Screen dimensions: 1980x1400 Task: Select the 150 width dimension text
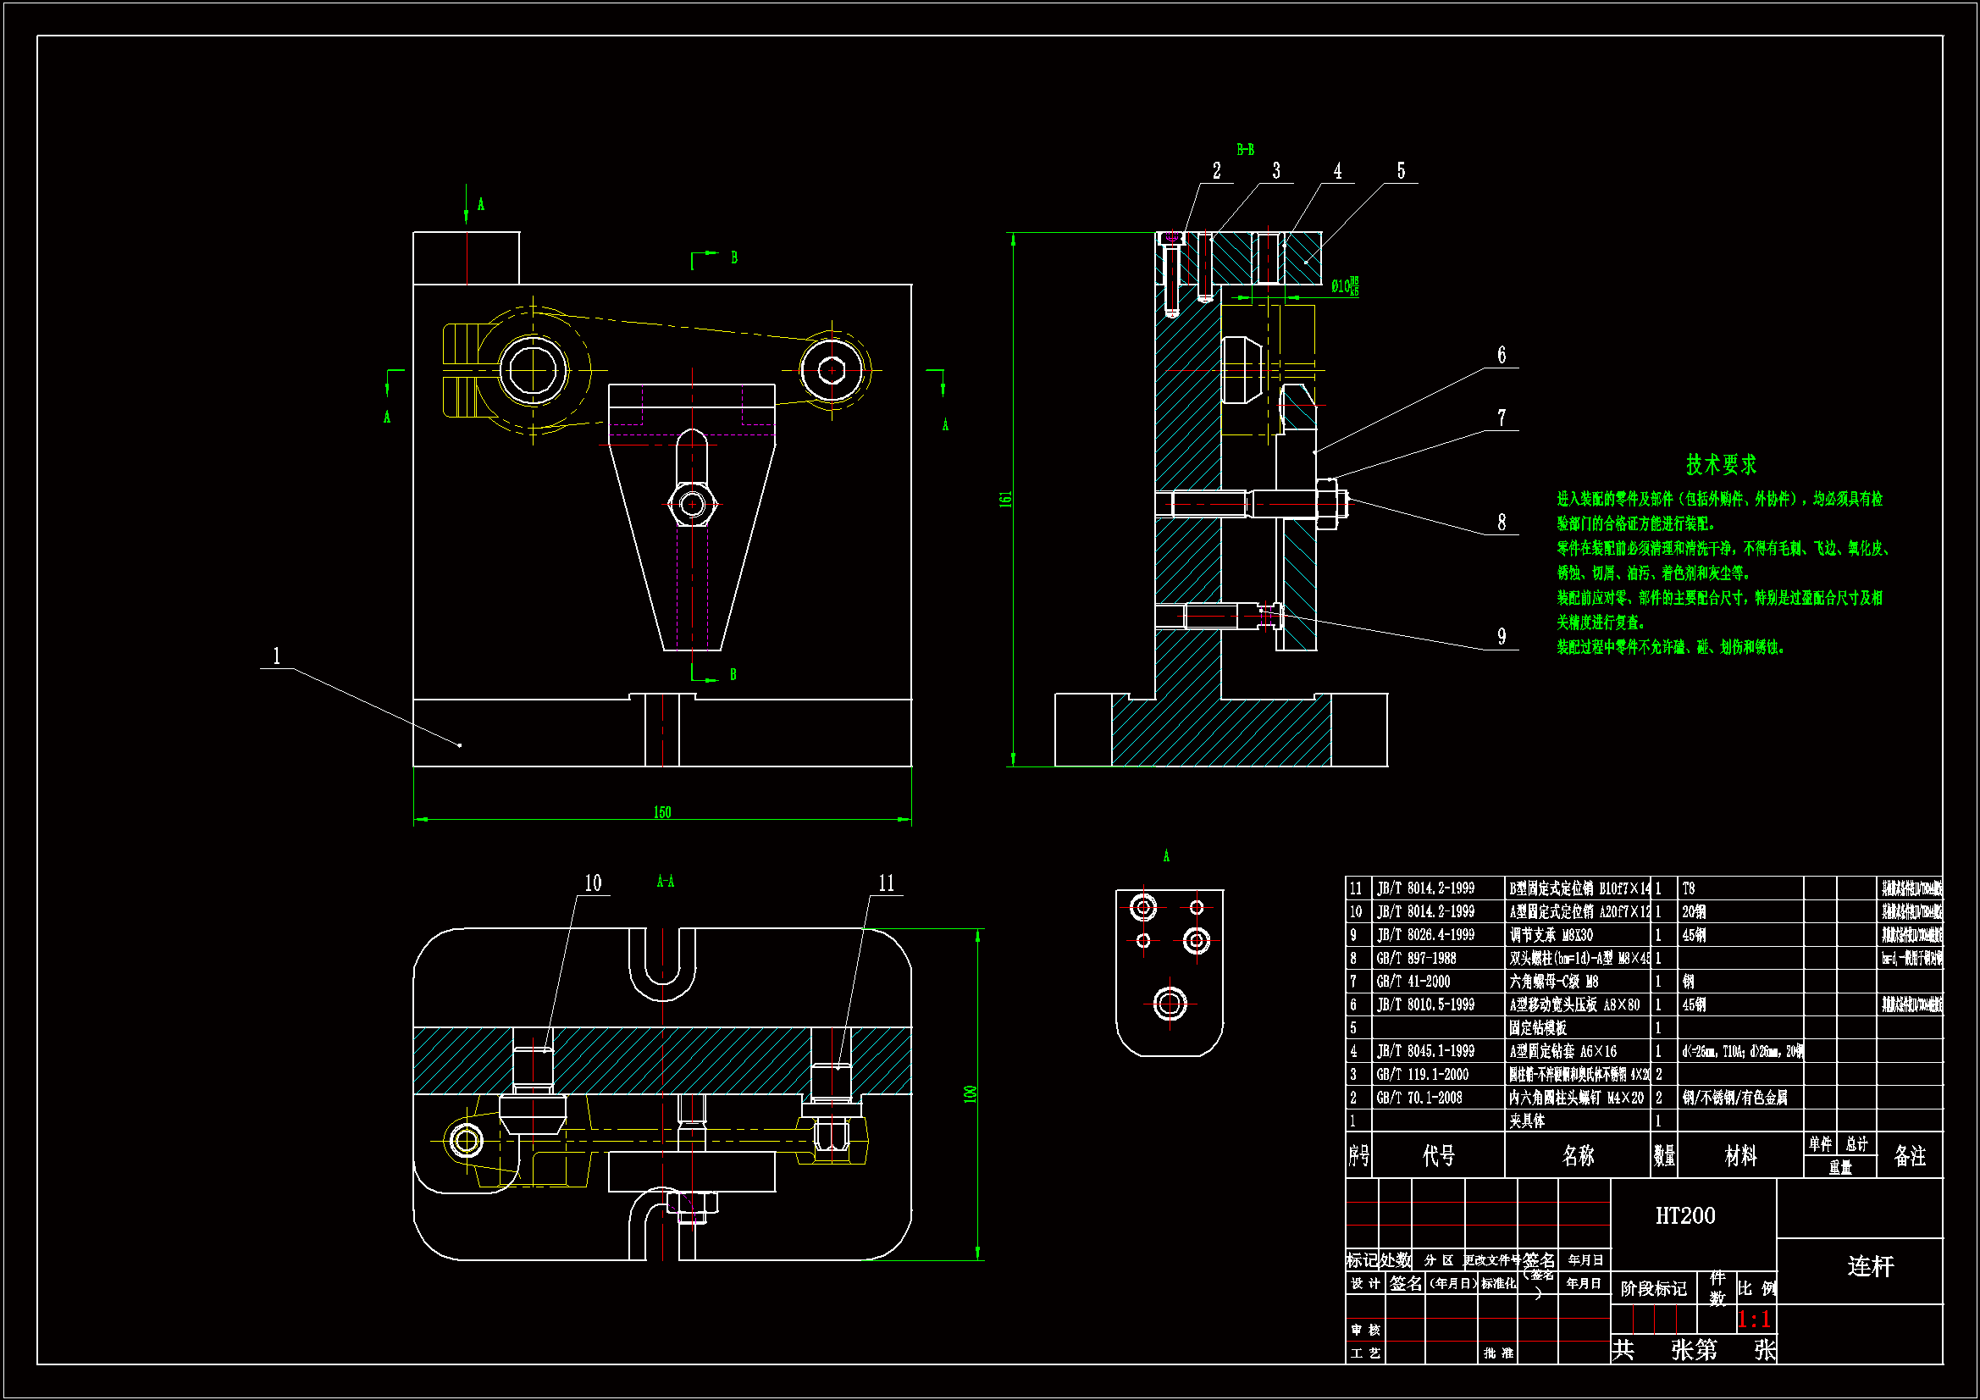(x=661, y=811)
